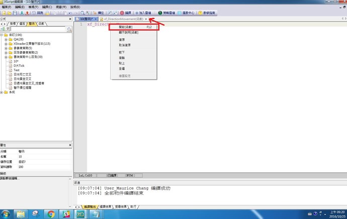This screenshot has width=347, height=219.
Task: Choose 取消復原 redo from context menu
Action: (x=134, y=45)
